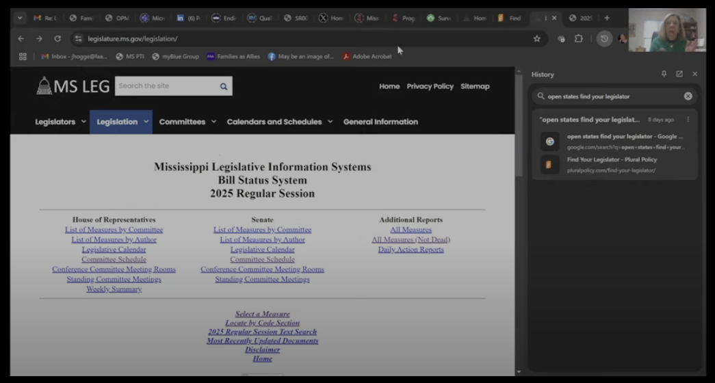This screenshot has width=715, height=383.
Task: Open History in a new tab
Action: tap(679, 74)
